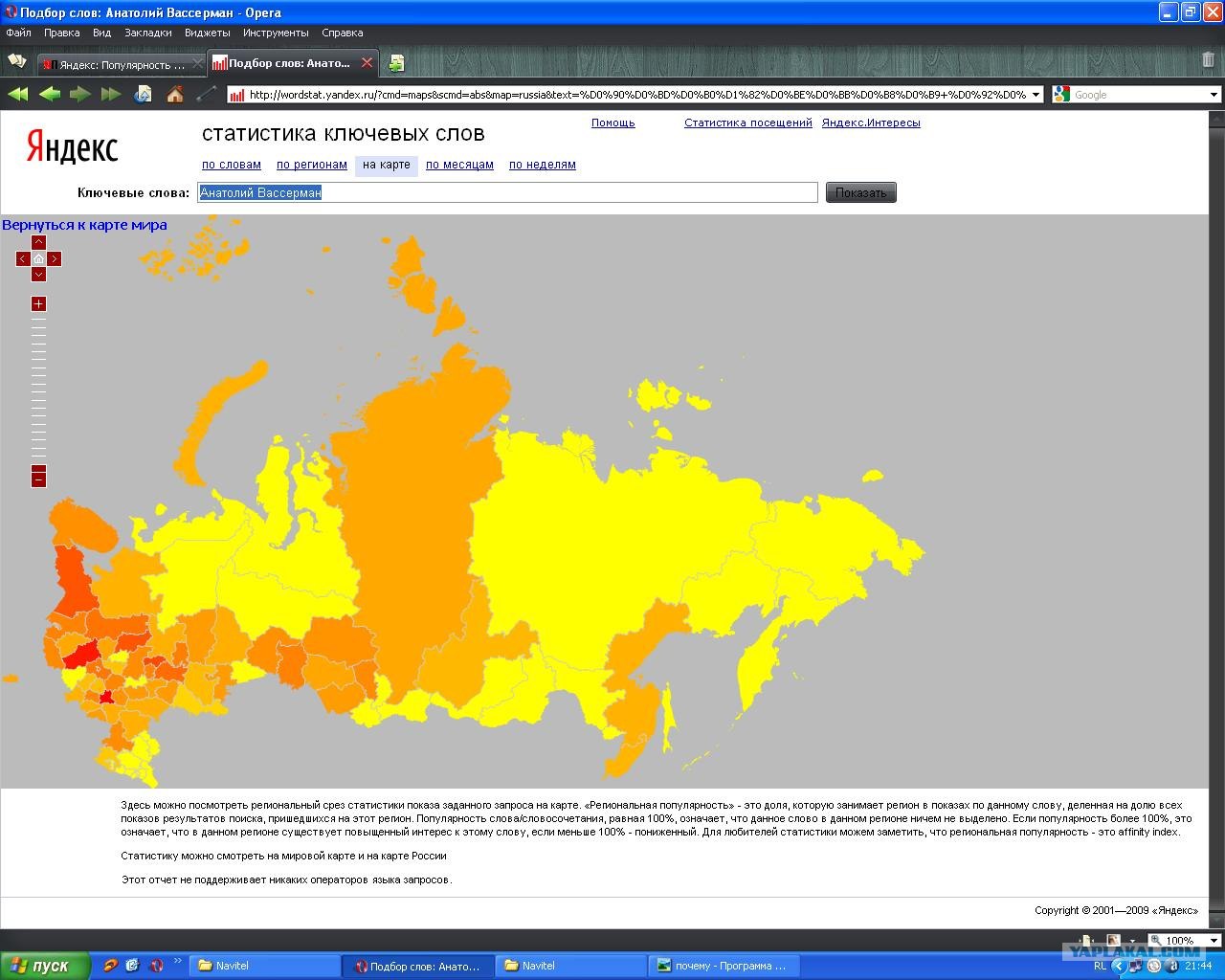Open the Закладки menu
1225x980 pixels.
[148, 33]
